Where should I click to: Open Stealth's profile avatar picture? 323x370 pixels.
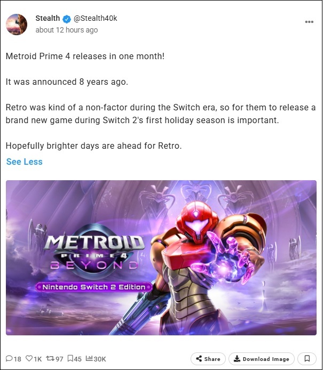pos(17,25)
